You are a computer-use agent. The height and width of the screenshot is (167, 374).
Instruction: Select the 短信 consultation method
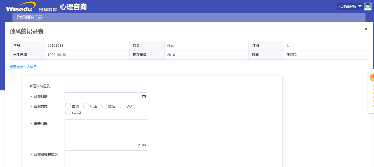[104, 106]
